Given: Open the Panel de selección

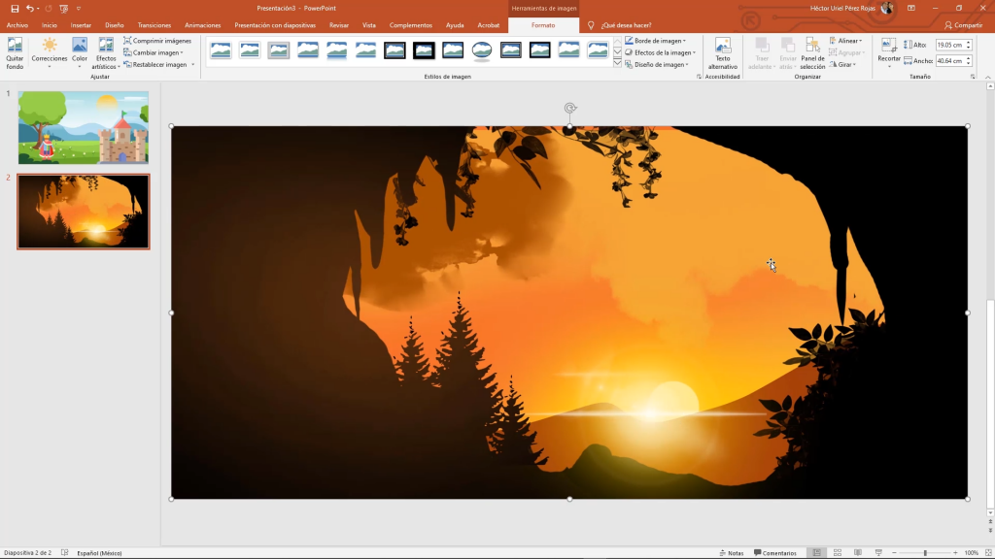Looking at the screenshot, I should click(812, 52).
